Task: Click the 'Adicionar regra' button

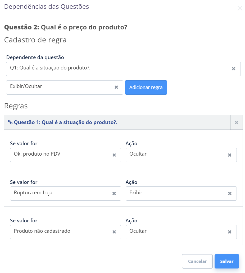Action: tap(146, 87)
